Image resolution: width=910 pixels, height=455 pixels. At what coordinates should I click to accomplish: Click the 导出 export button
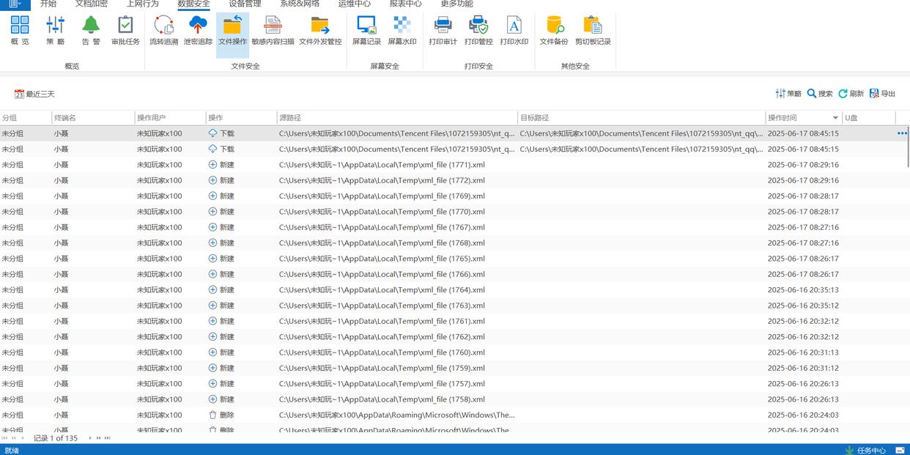tap(882, 94)
